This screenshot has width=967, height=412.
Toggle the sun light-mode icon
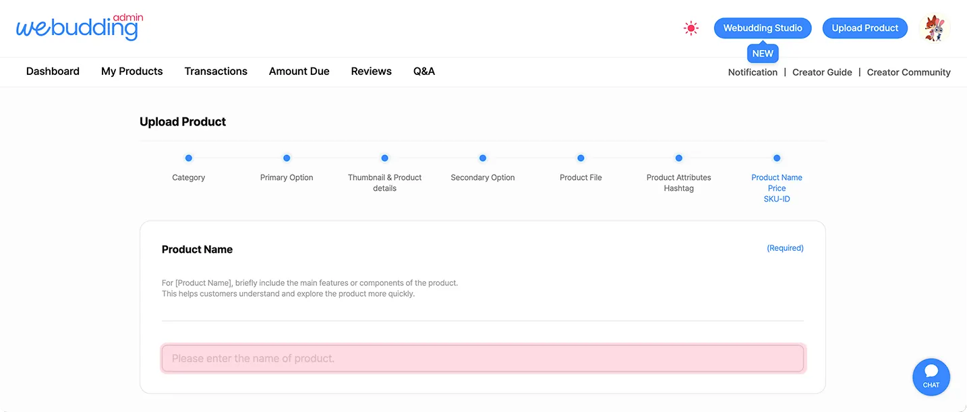tap(691, 28)
